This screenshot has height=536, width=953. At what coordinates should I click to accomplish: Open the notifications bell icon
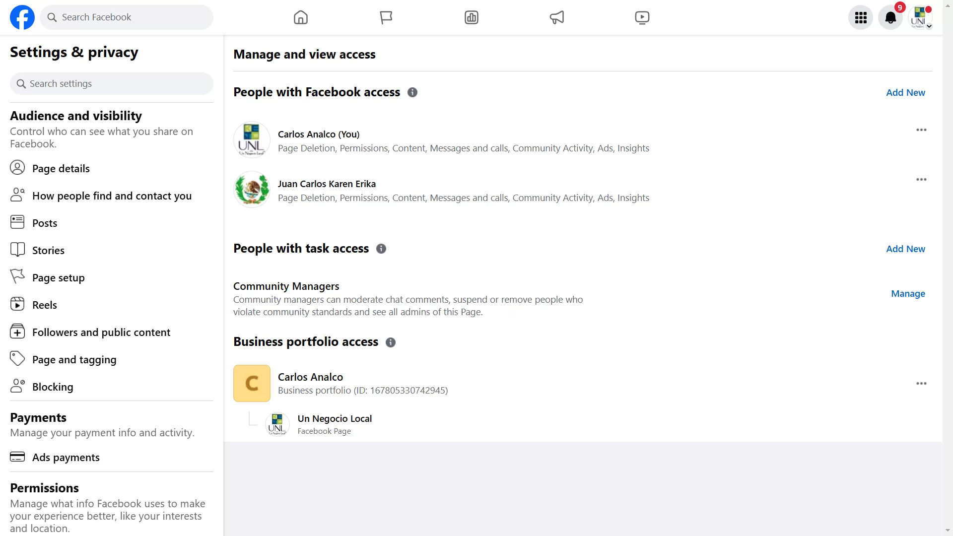tap(891, 17)
